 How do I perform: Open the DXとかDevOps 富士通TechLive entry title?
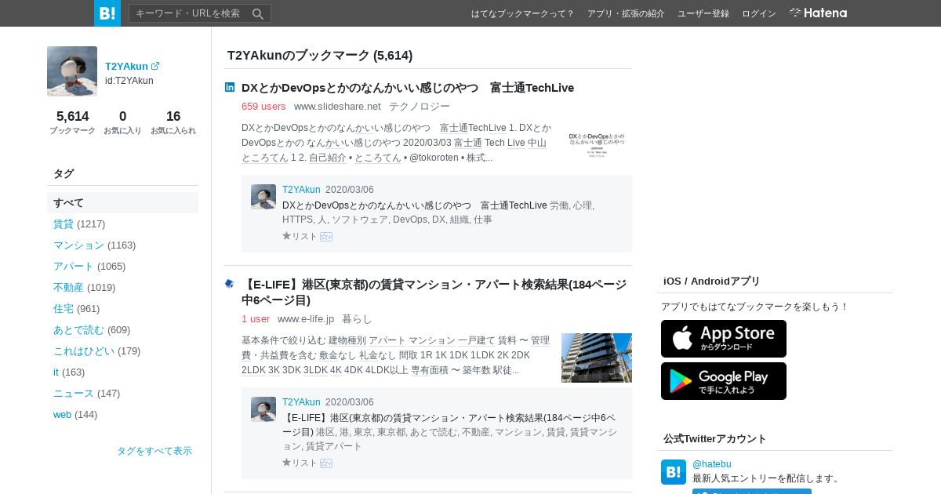408,87
